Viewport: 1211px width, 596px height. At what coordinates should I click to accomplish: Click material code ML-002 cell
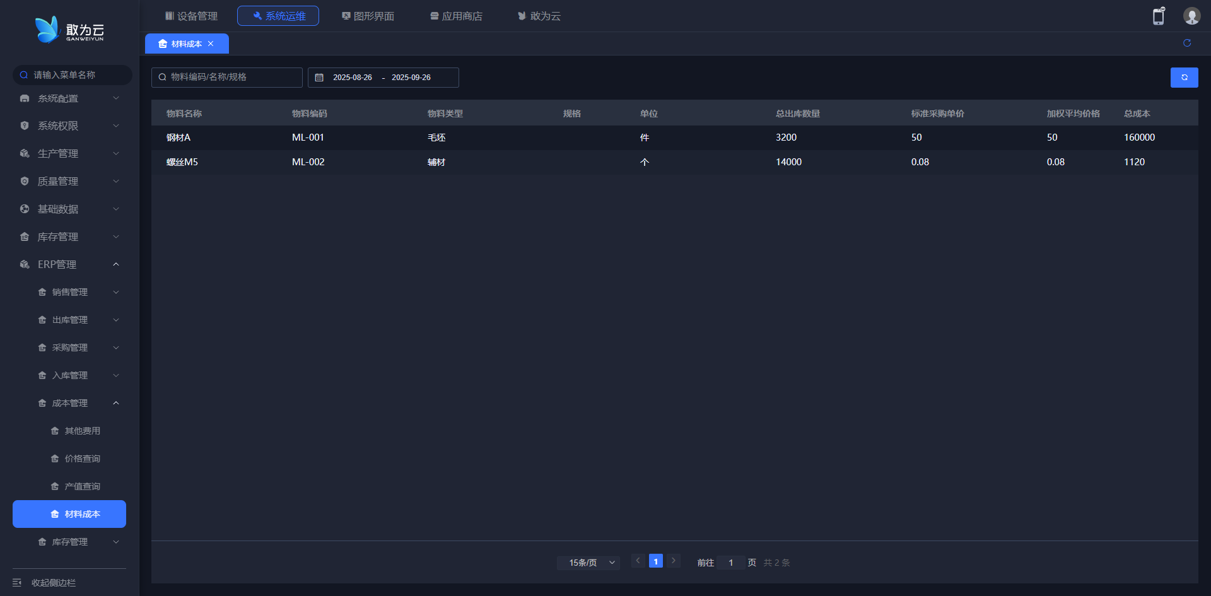308,162
